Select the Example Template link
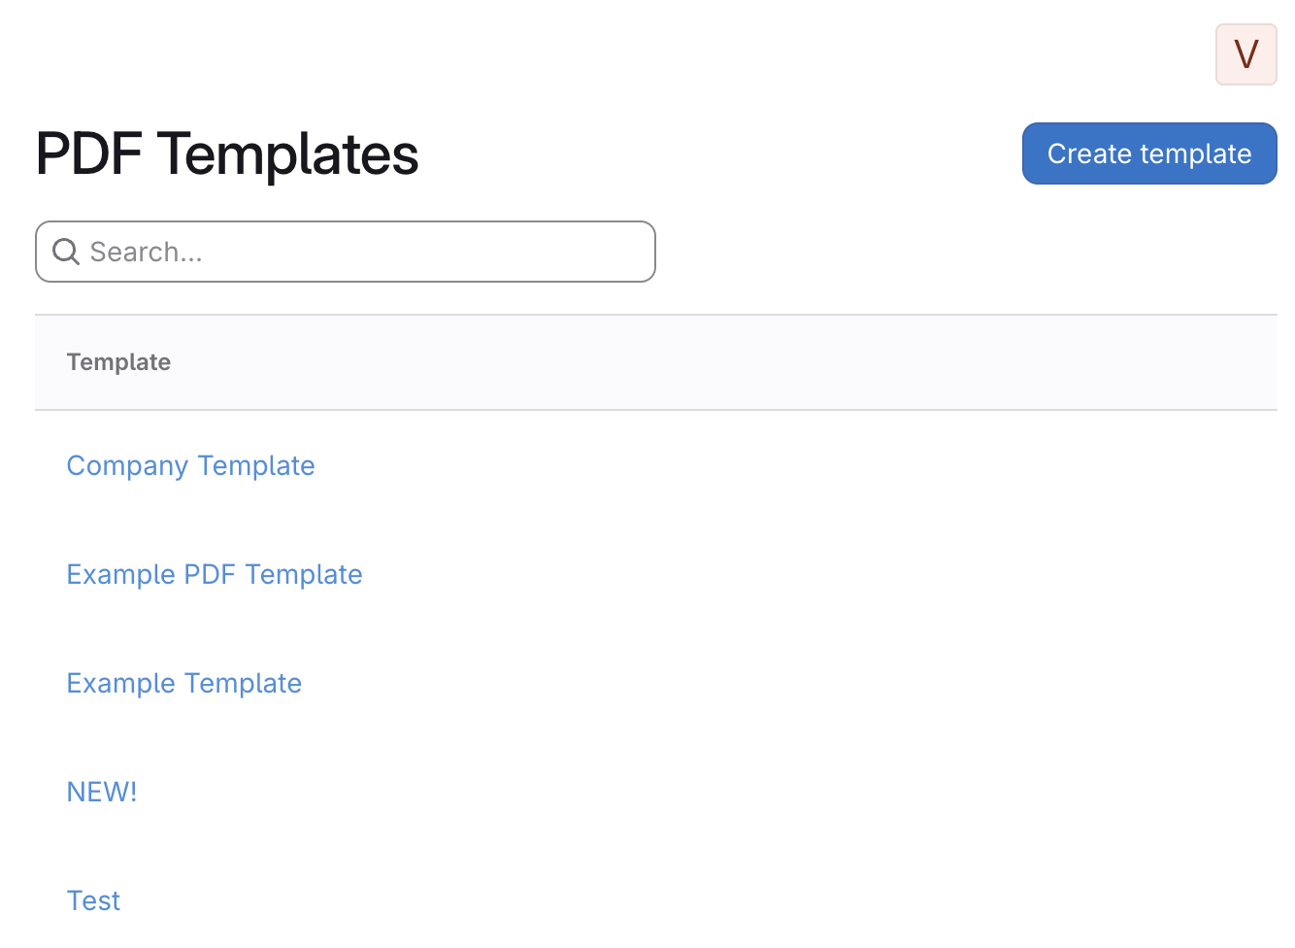This screenshot has height=948, width=1295. click(x=183, y=684)
